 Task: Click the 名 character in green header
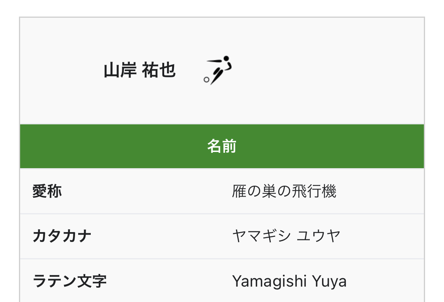[214, 146]
